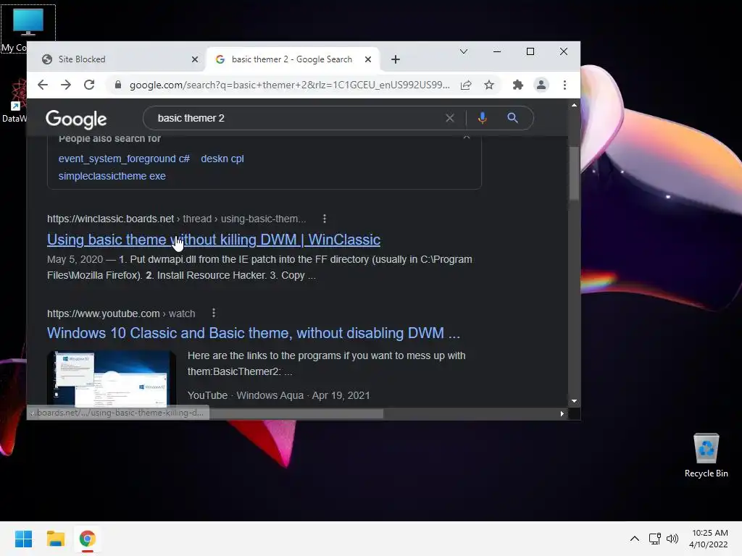Switch to the basic themer 2 Google tab
The height and width of the screenshot is (556, 742).
pyautogui.click(x=292, y=59)
